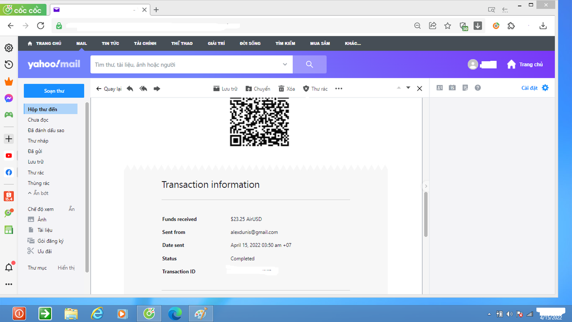Open Hộp thư đến inbox folder
The height and width of the screenshot is (322, 572).
(50, 109)
